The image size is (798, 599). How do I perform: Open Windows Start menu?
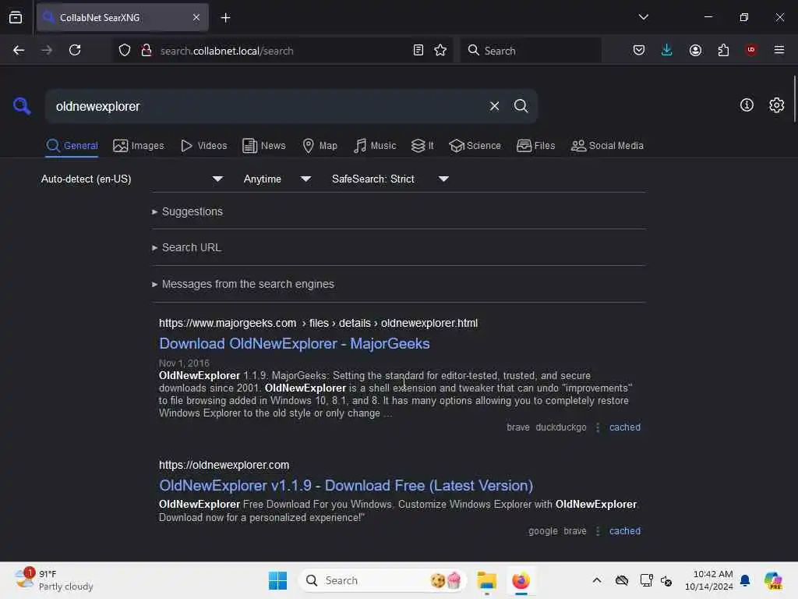click(x=277, y=580)
